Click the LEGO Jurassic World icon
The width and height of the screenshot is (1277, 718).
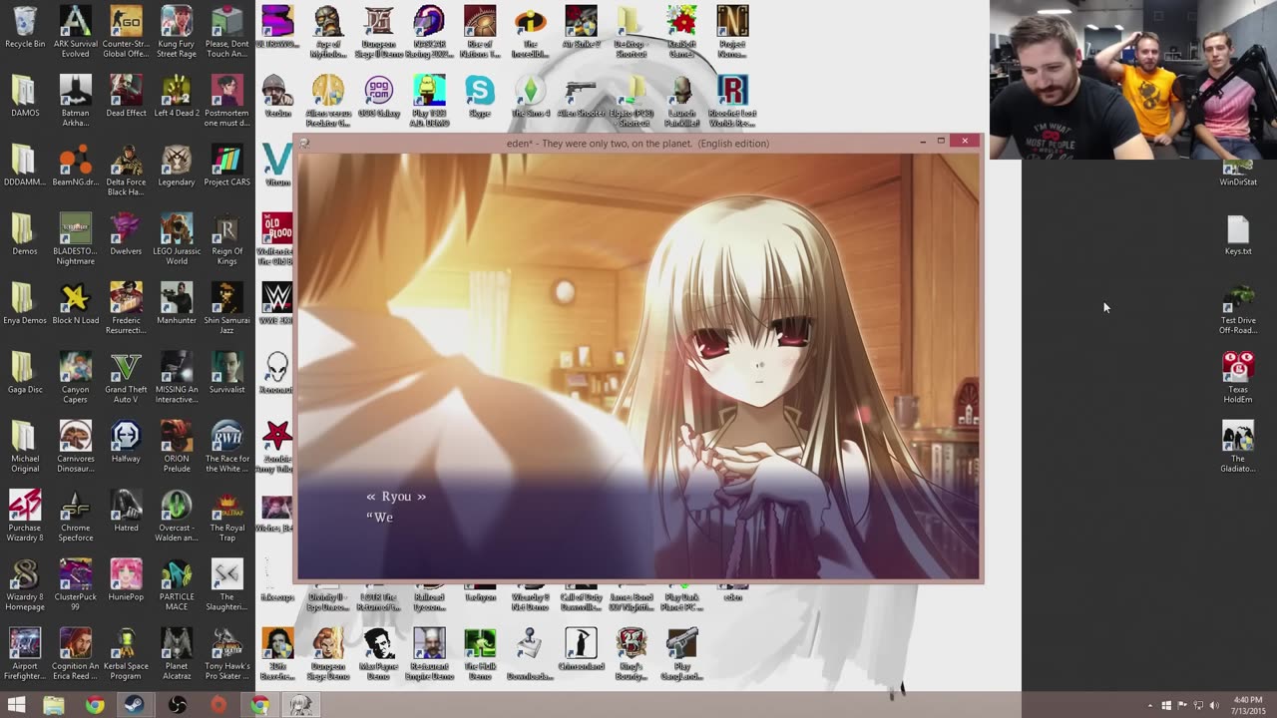pyautogui.click(x=177, y=238)
